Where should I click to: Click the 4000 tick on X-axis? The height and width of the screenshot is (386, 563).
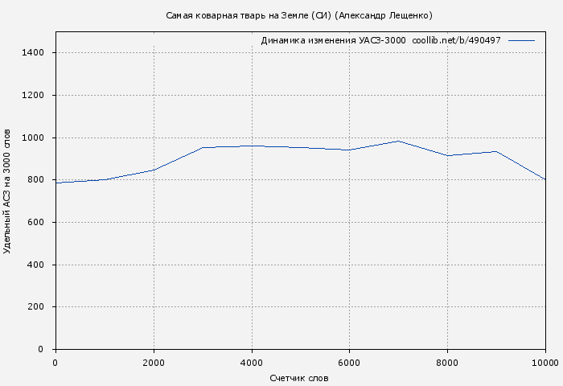click(252, 363)
